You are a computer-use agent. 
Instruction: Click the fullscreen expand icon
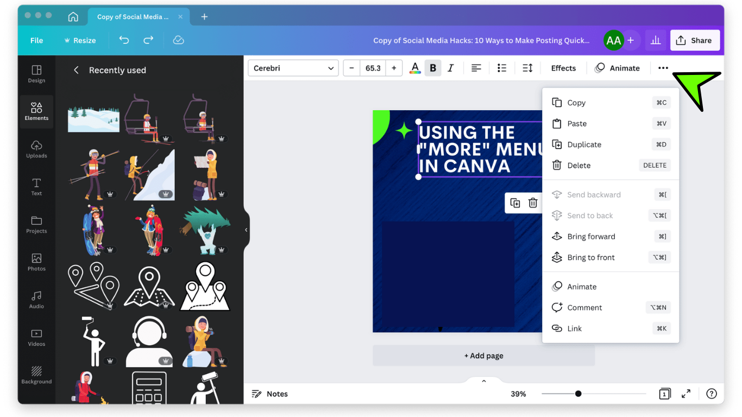tap(686, 394)
